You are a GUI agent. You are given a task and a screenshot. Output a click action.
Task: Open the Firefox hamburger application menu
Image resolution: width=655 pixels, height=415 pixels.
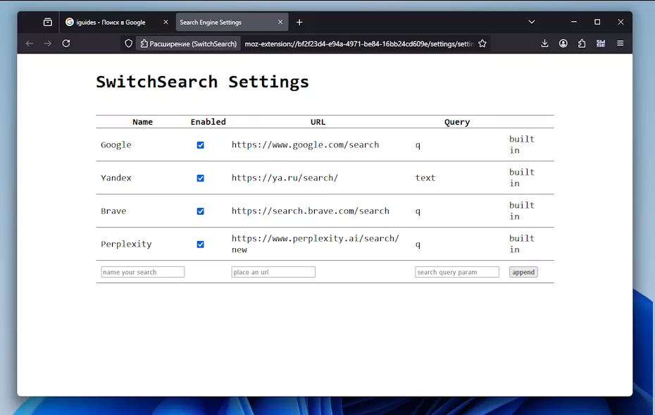[620, 44]
